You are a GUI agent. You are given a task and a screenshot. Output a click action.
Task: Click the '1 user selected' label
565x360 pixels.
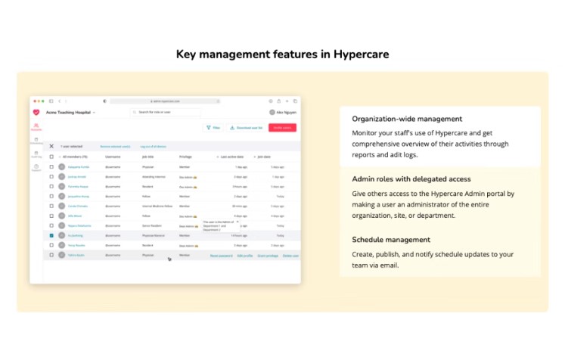click(71, 146)
